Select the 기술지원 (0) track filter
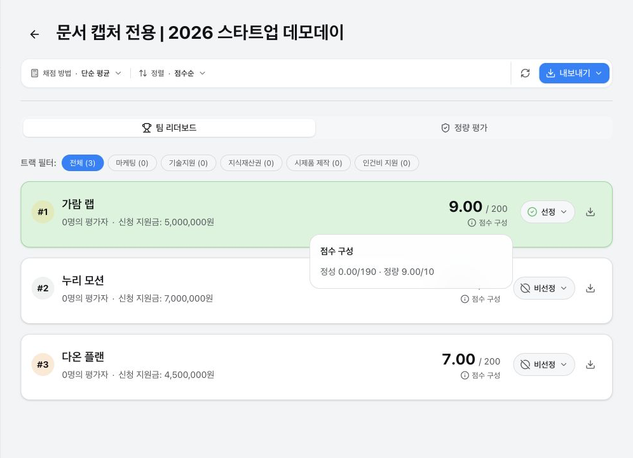The height and width of the screenshot is (458, 633). [x=188, y=163]
